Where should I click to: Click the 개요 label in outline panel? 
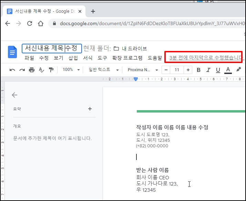[x=17, y=126]
